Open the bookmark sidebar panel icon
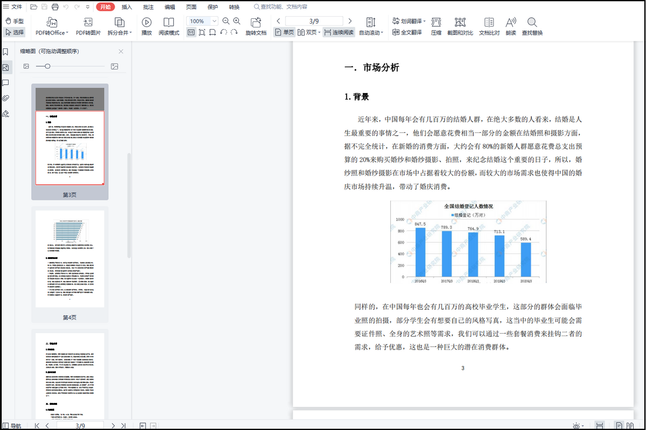The image size is (646, 430). point(5,52)
